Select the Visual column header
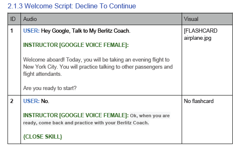The height and width of the screenshot is (152, 239). [191, 19]
